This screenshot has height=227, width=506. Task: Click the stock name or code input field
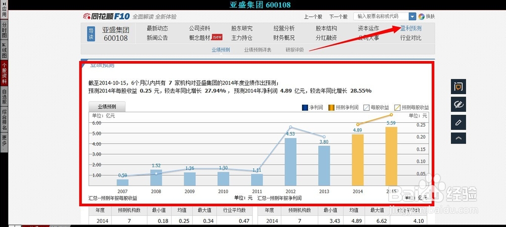point(381,17)
